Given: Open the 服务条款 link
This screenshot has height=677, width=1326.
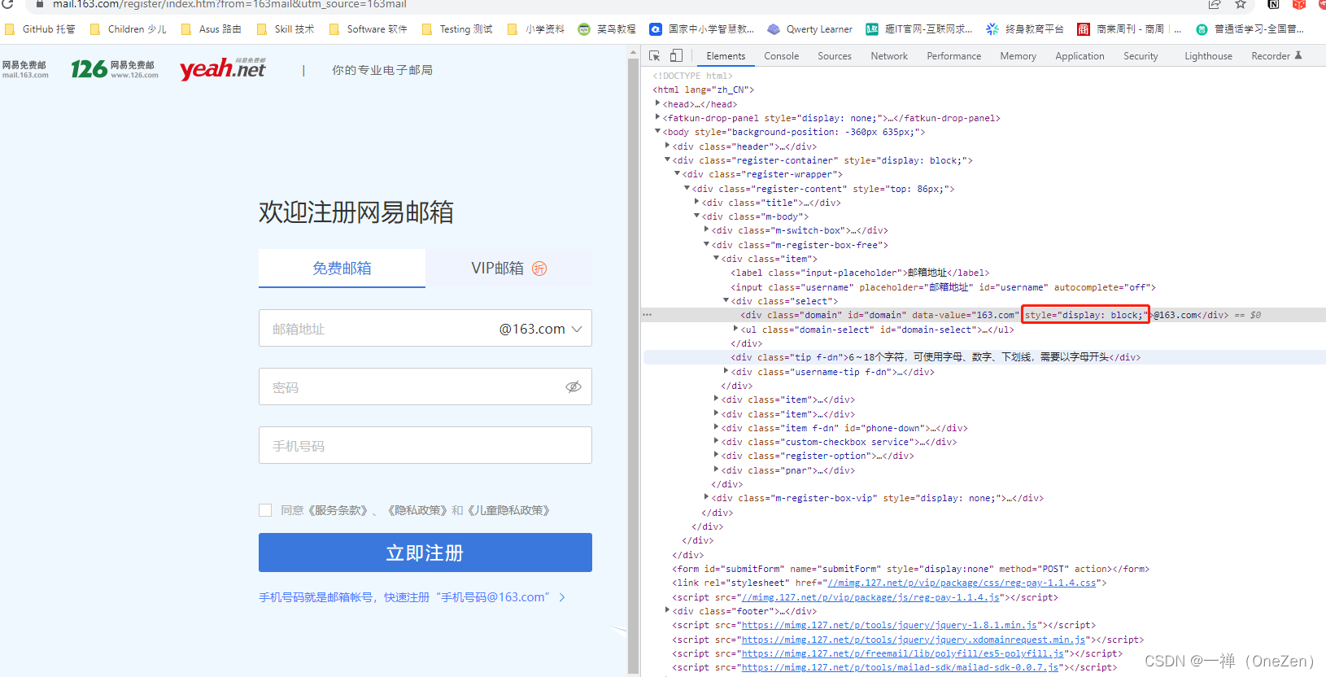Looking at the screenshot, I should point(338,510).
